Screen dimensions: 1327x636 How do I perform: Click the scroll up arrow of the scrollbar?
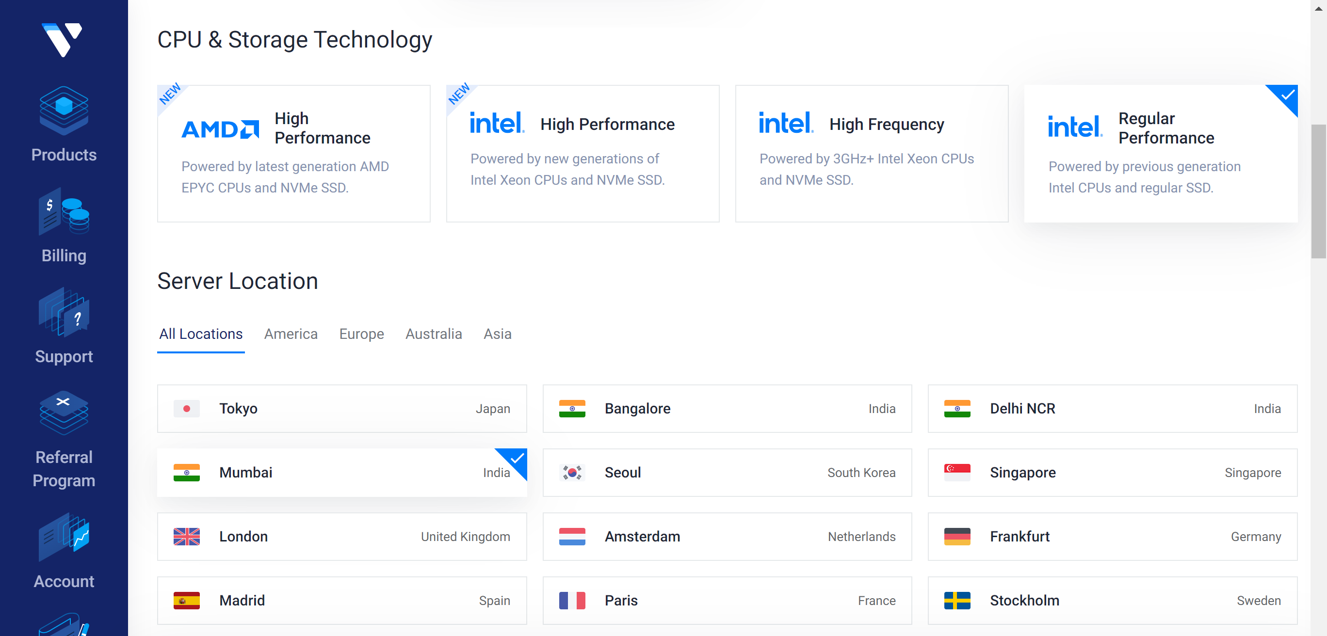(x=1318, y=8)
